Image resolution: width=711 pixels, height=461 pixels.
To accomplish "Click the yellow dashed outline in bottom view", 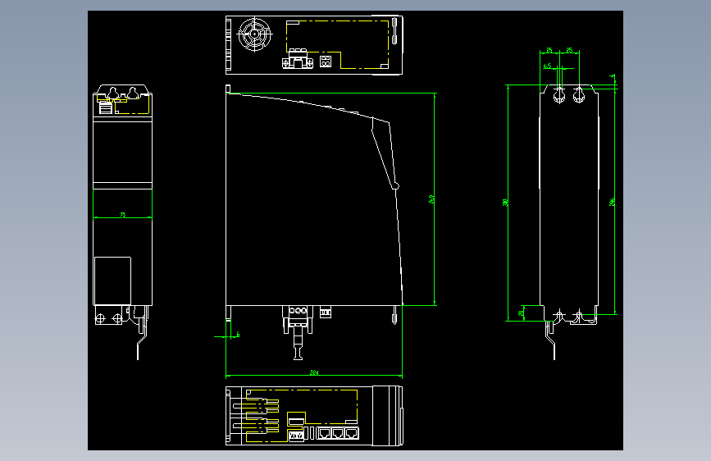I will (x=301, y=415).
